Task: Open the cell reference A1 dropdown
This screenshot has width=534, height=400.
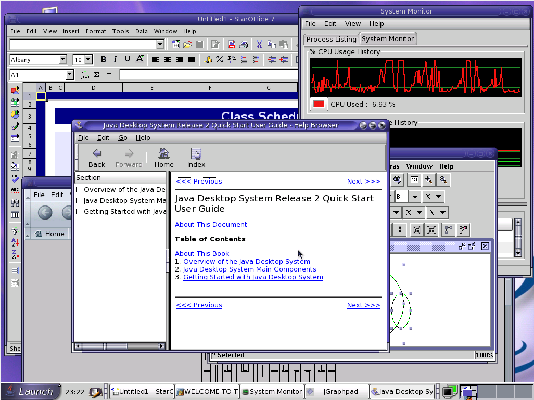Action: point(69,74)
